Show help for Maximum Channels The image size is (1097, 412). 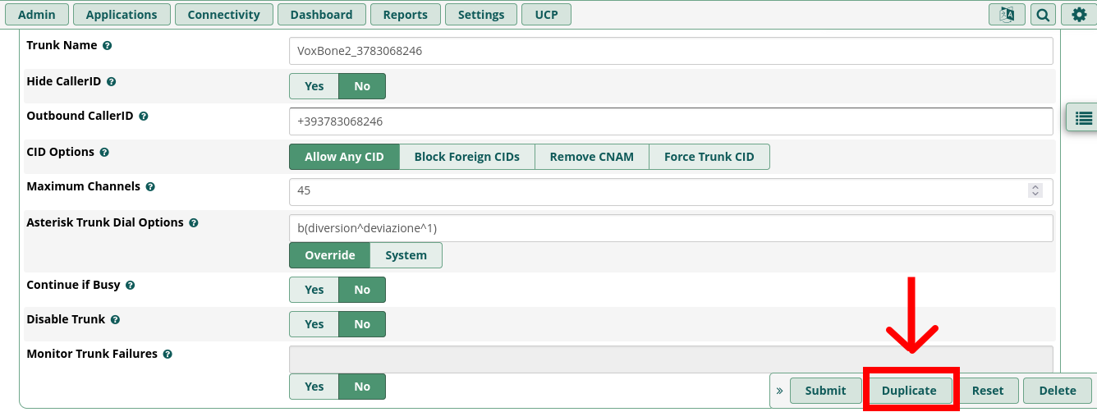pyautogui.click(x=150, y=187)
